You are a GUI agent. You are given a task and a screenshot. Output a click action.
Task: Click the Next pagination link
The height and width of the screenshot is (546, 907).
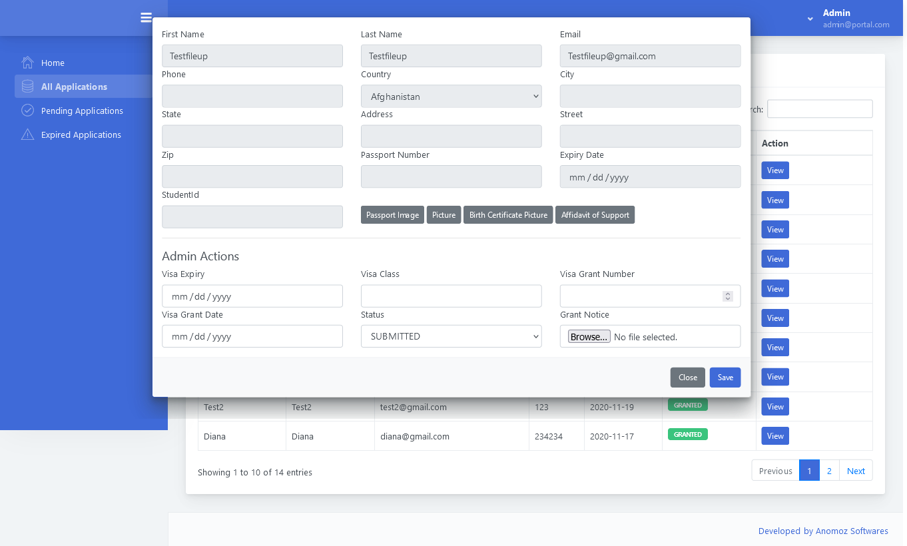[856, 471]
